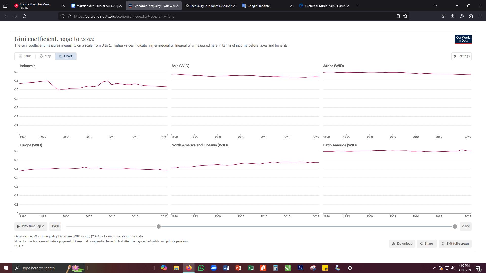
Task: Open Firefox account profile icon
Action: coord(462,16)
